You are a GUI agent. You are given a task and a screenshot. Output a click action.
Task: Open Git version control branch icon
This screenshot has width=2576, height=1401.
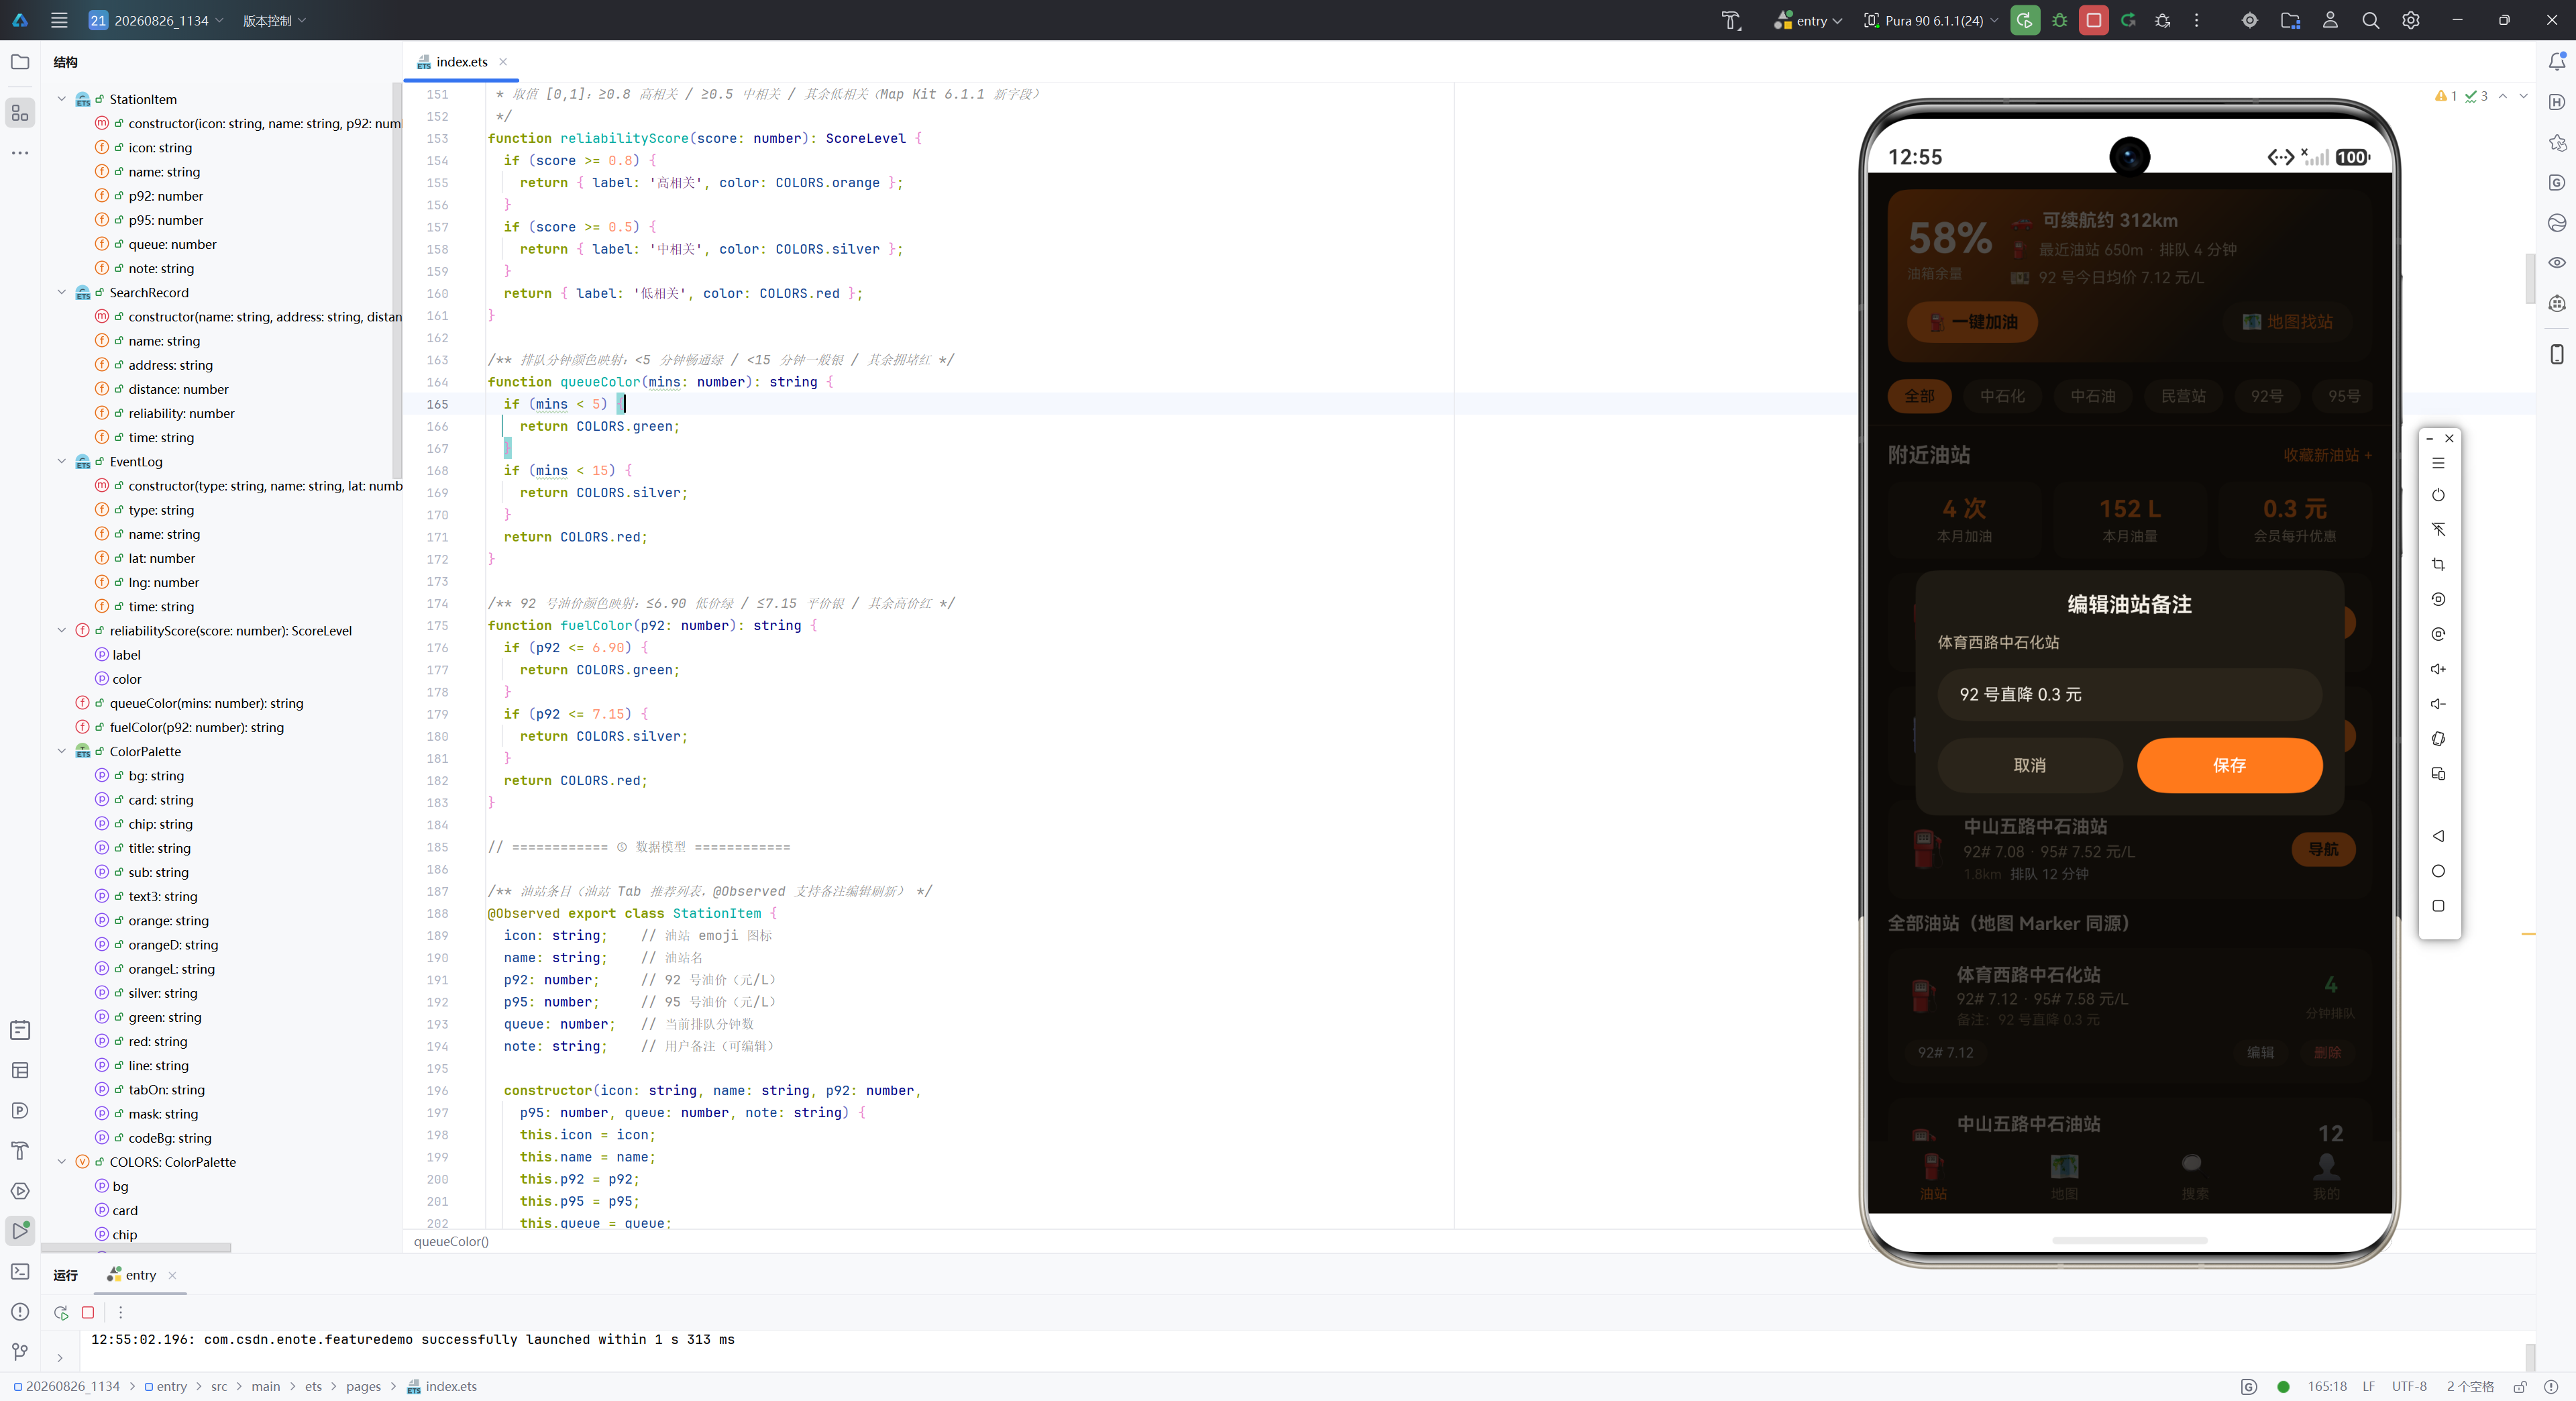20,1351
